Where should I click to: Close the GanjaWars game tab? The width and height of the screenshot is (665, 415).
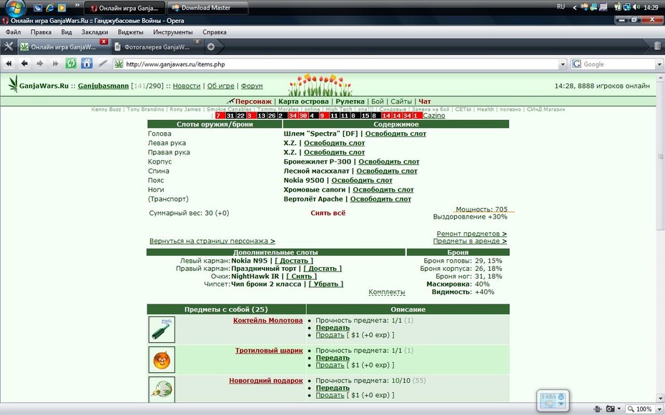tap(104, 41)
